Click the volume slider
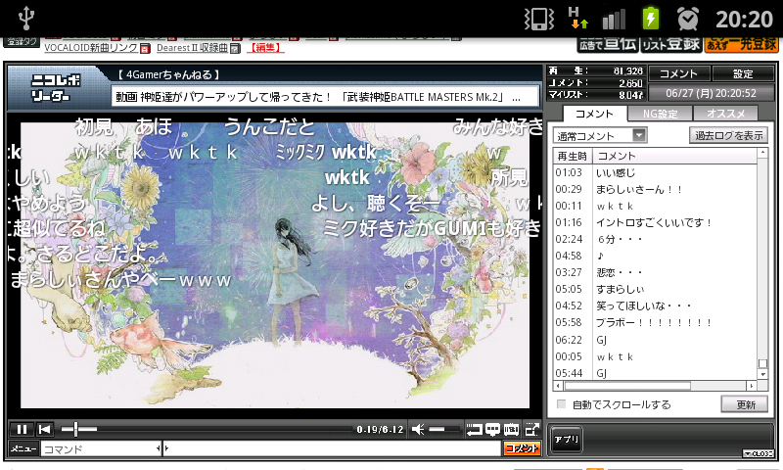The width and height of the screenshot is (783, 470). (x=443, y=429)
